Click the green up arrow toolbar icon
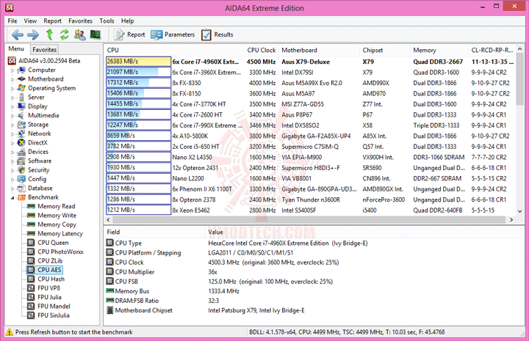This screenshot has width=529, height=341. (x=50, y=34)
